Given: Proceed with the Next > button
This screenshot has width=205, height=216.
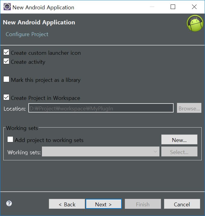Looking at the screenshot, I should pos(104,204).
